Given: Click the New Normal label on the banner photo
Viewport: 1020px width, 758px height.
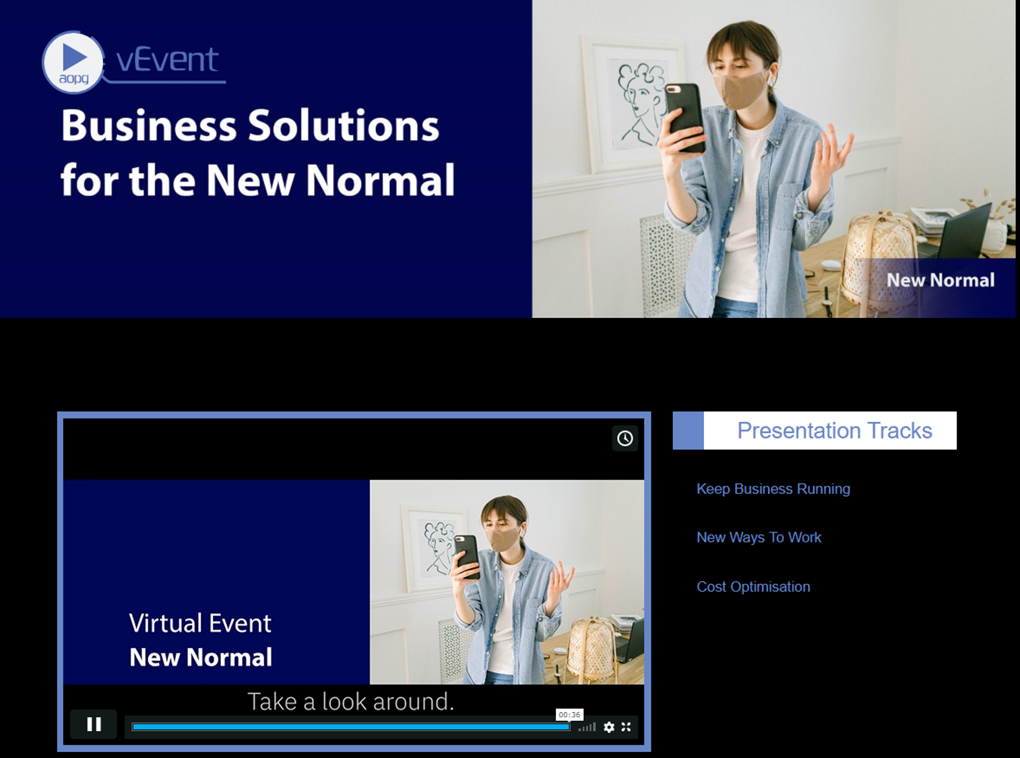Looking at the screenshot, I should [x=941, y=280].
